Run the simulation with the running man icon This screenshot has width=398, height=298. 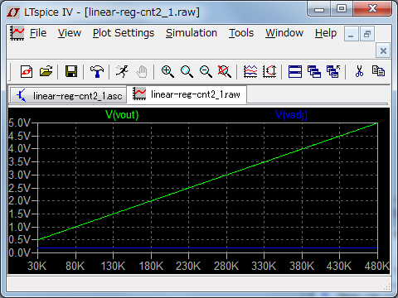[122, 72]
